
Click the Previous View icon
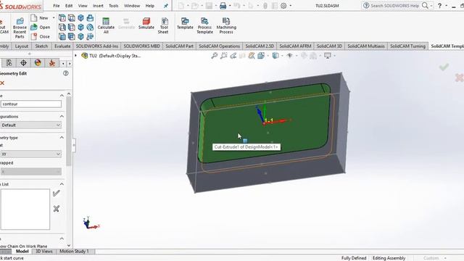tap(233, 56)
